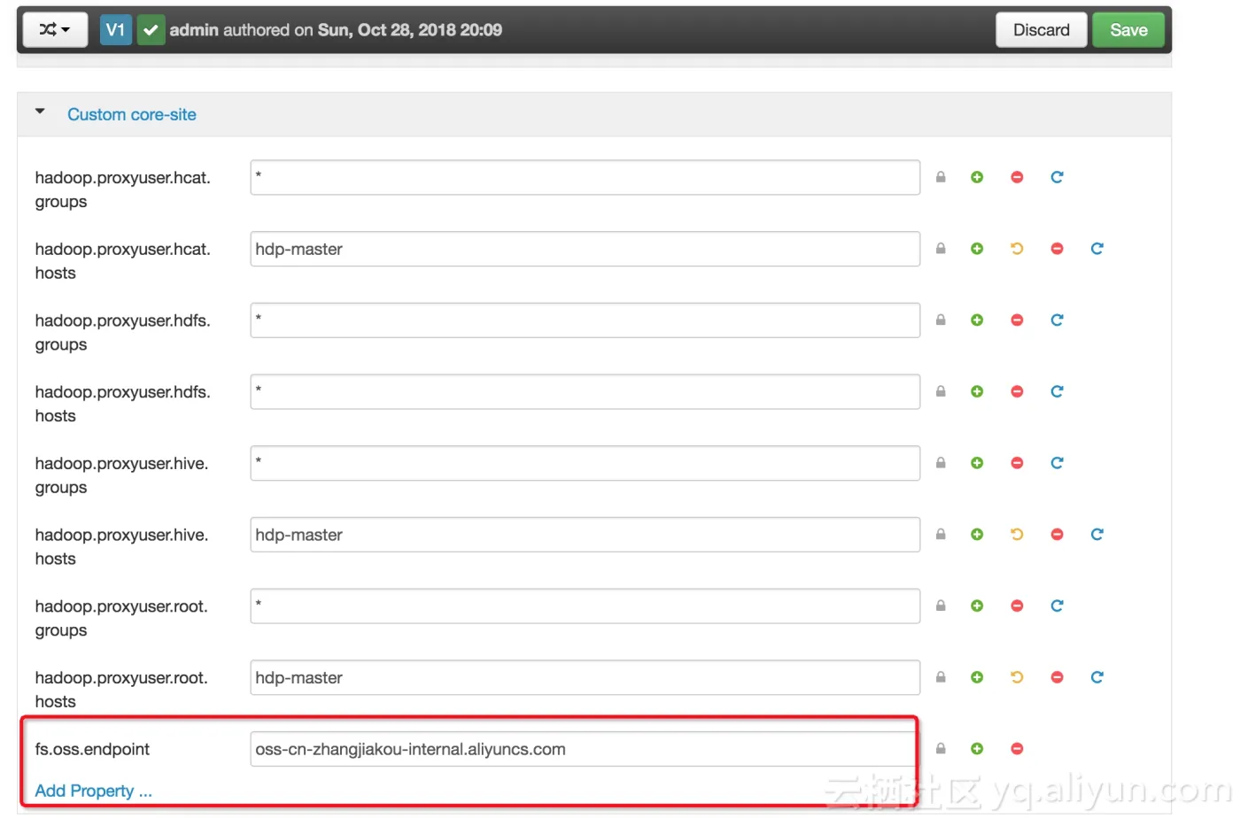Select the V1 version badge

pyautogui.click(x=115, y=29)
